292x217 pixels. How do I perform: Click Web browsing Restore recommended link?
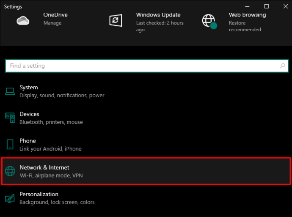click(x=245, y=26)
